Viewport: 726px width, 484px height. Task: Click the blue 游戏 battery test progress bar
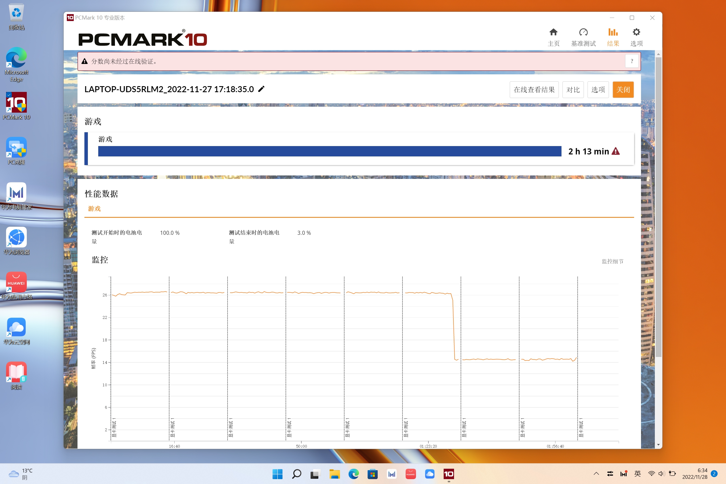330,151
